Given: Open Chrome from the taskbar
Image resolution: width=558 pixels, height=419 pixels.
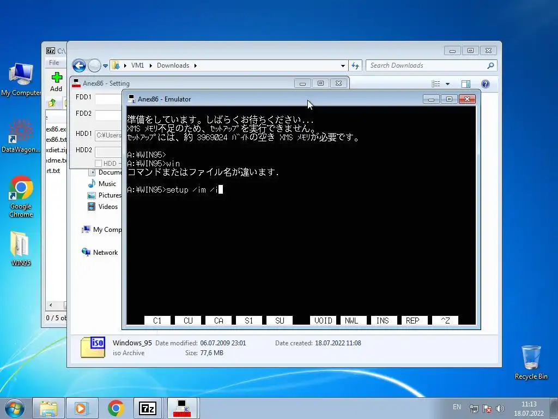Looking at the screenshot, I should [x=116, y=408].
